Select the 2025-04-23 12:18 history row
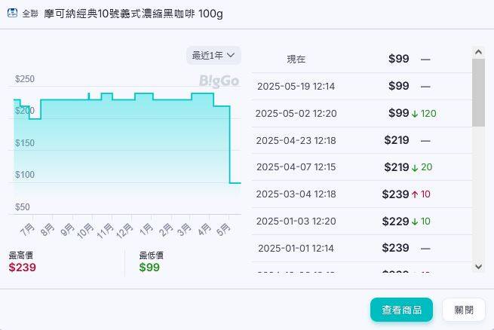Image resolution: width=494 pixels, height=330 pixels. click(x=361, y=140)
